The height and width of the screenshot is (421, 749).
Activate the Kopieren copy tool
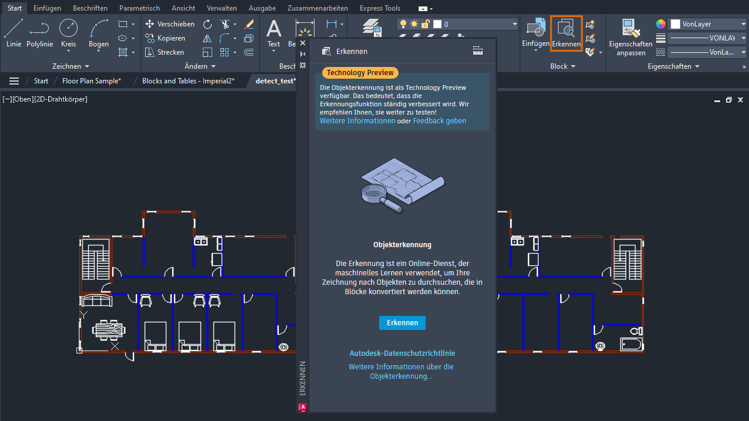point(165,38)
